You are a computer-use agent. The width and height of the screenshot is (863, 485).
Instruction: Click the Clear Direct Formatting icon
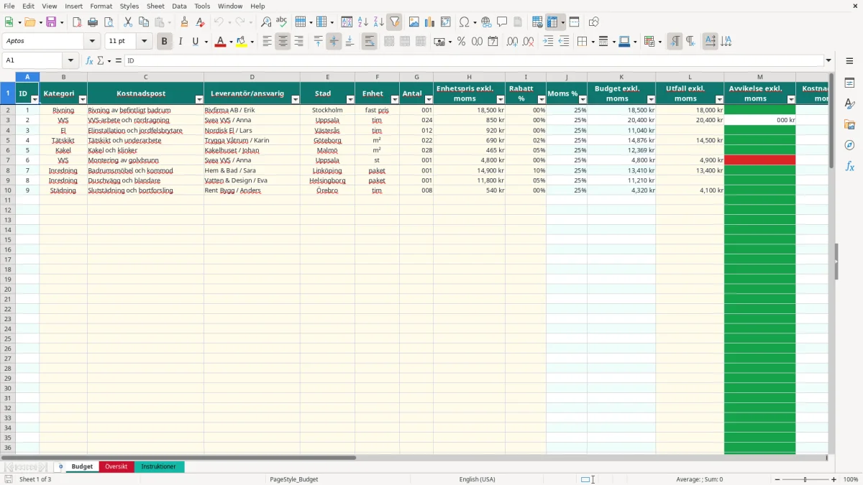tap(200, 22)
